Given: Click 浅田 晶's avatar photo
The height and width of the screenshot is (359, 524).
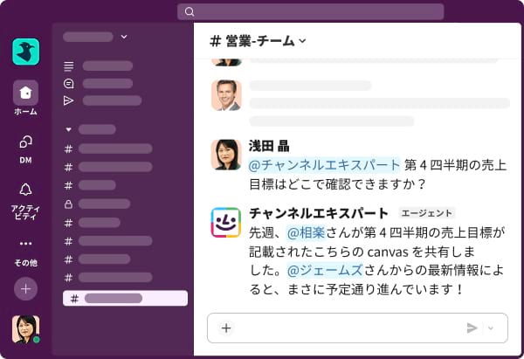Looking at the screenshot, I should (226, 155).
